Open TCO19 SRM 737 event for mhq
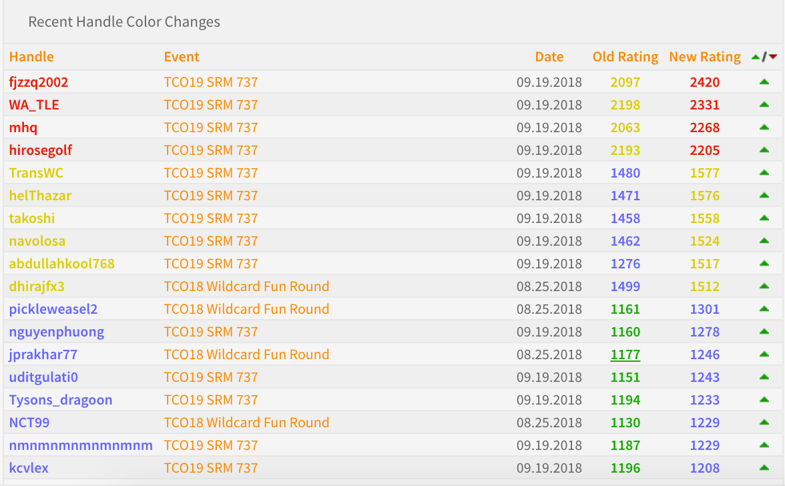The height and width of the screenshot is (486, 785). click(x=211, y=128)
